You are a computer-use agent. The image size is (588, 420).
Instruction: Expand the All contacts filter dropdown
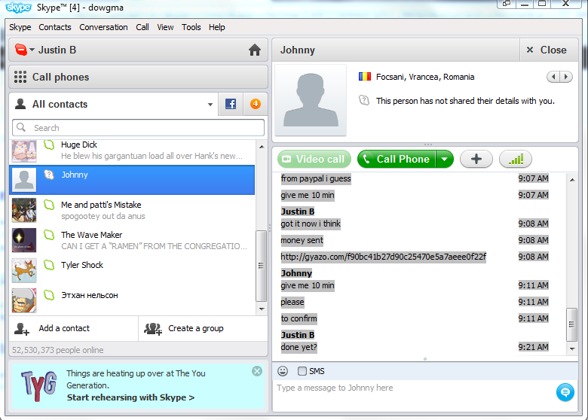(210, 105)
